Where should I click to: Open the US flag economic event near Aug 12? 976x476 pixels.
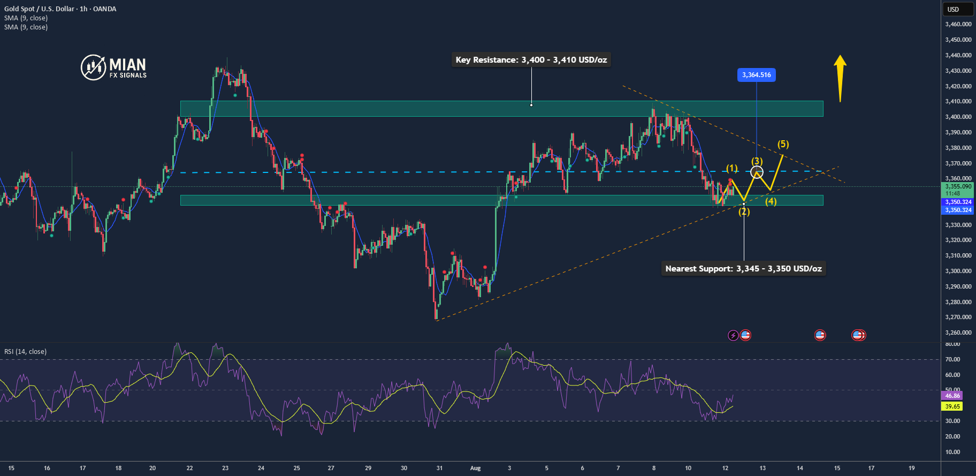745,335
